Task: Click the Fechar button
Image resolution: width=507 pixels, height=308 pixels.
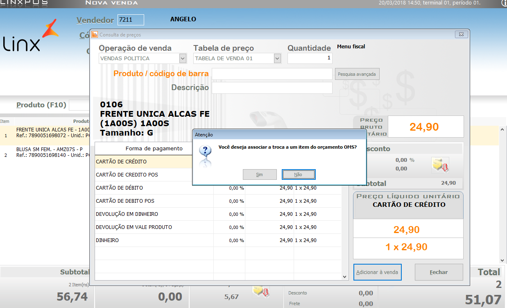Action: tap(439, 272)
